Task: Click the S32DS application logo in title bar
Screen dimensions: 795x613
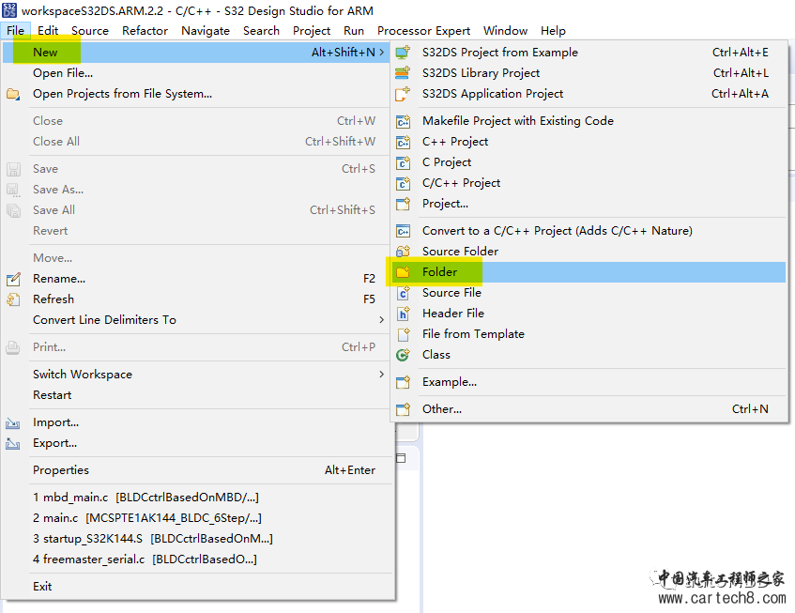Action: [x=9, y=10]
